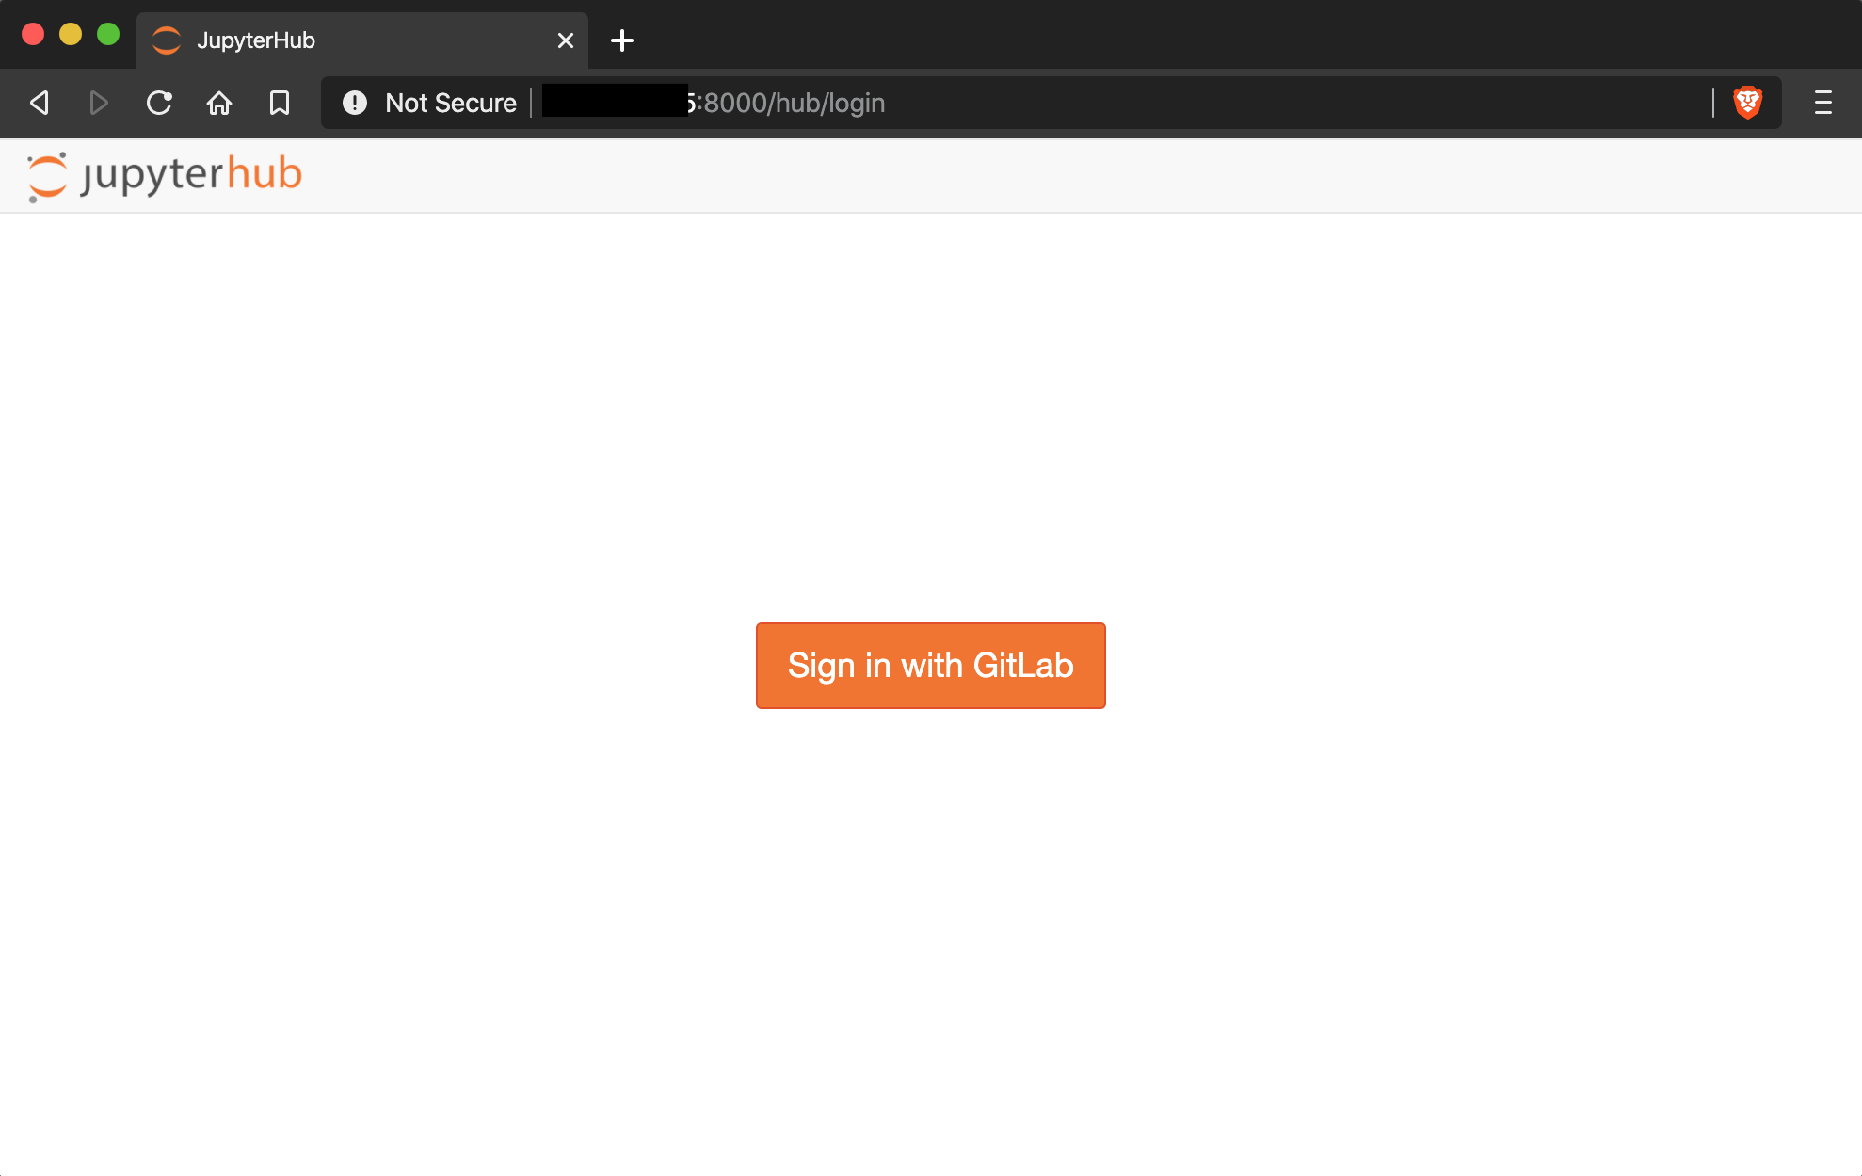This screenshot has width=1862, height=1176.
Task: Open a new tab with the plus button
Action: [622, 40]
